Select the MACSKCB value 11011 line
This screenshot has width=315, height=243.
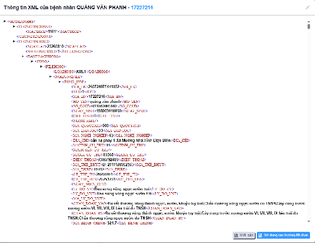(53, 32)
